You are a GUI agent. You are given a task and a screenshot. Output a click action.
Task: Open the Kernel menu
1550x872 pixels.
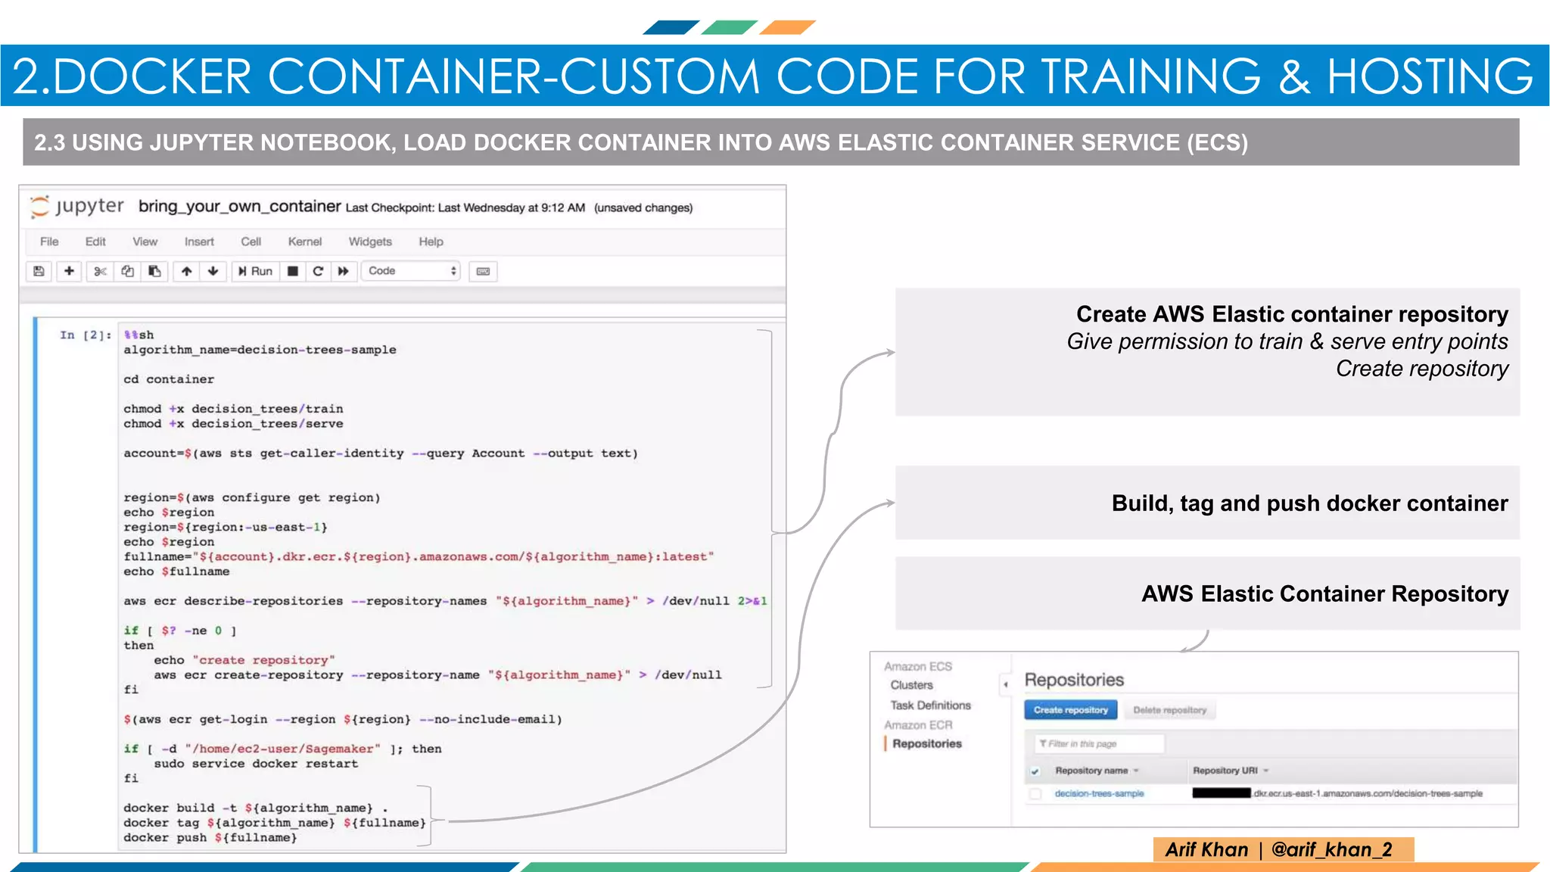(304, 241)
